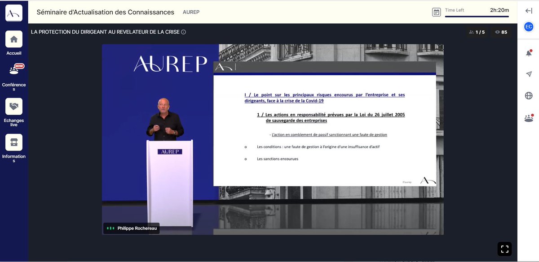Select the Séminaire d'Actualisation des Connaissances header
Image resolution: width=539 pixels, height=262 pixels.
pyautogui.click(x=105, y=12)
